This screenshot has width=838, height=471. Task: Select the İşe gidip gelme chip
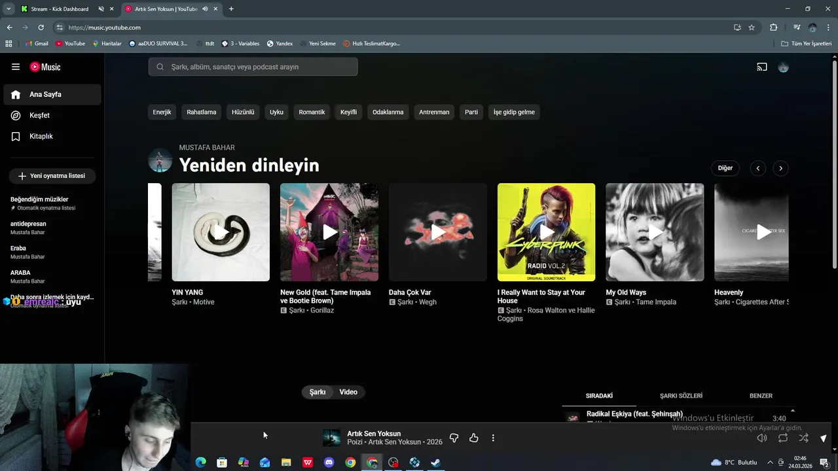[514, 112]
